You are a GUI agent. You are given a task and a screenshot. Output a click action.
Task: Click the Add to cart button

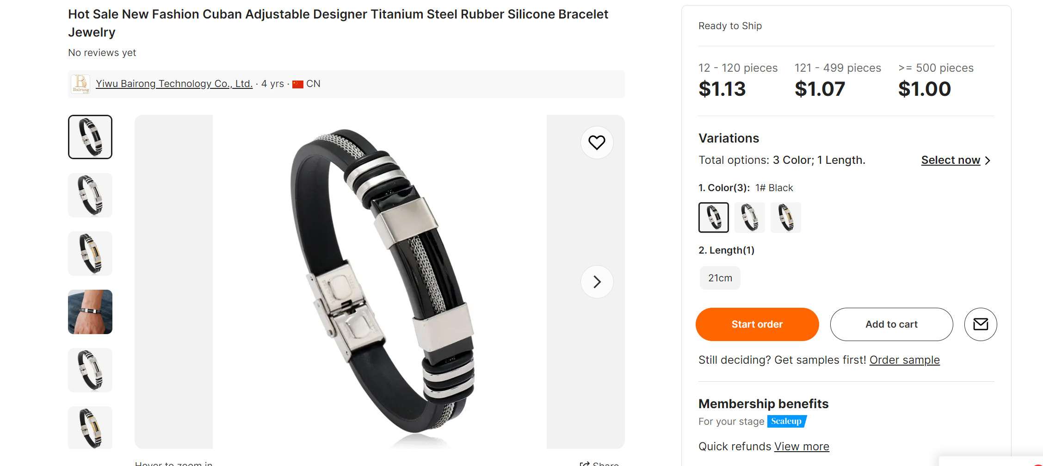891,324
